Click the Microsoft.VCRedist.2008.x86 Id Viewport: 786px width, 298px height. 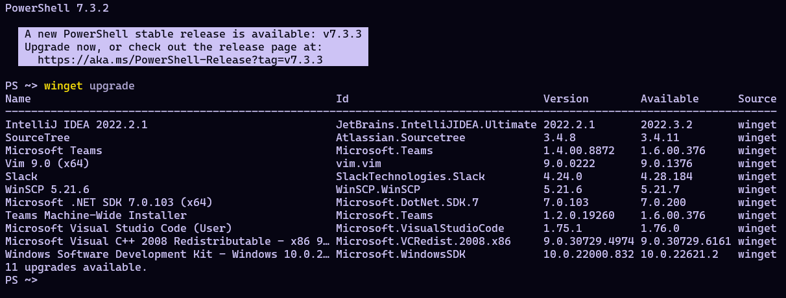[x=423, y=241]
